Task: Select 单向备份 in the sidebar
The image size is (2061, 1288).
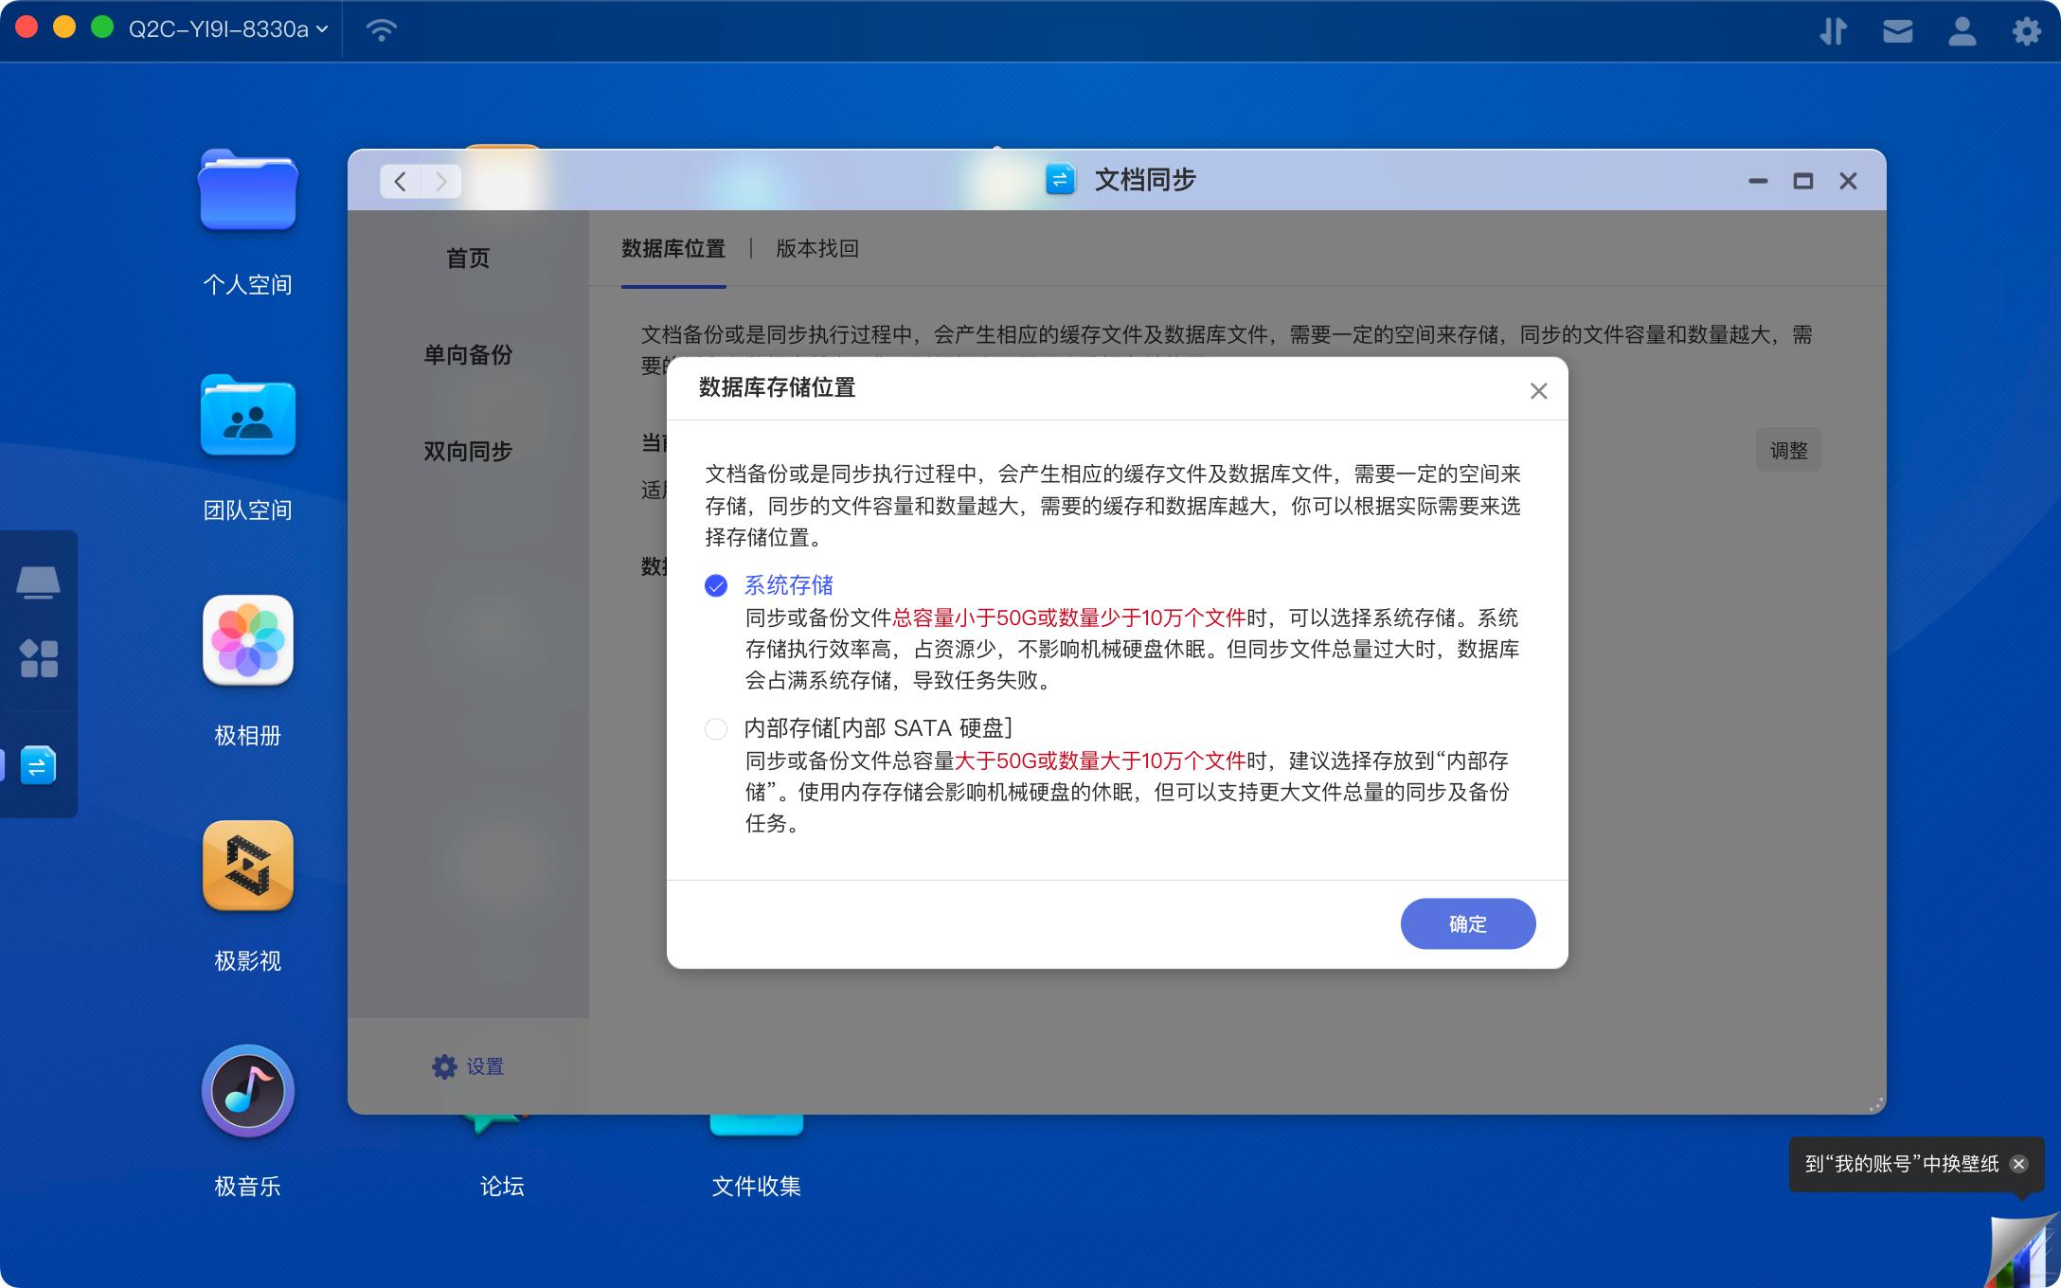Action: [466, 355]
